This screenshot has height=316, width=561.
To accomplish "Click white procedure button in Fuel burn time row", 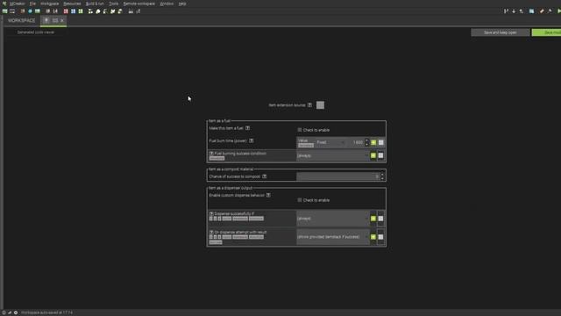I will (381, 142).
